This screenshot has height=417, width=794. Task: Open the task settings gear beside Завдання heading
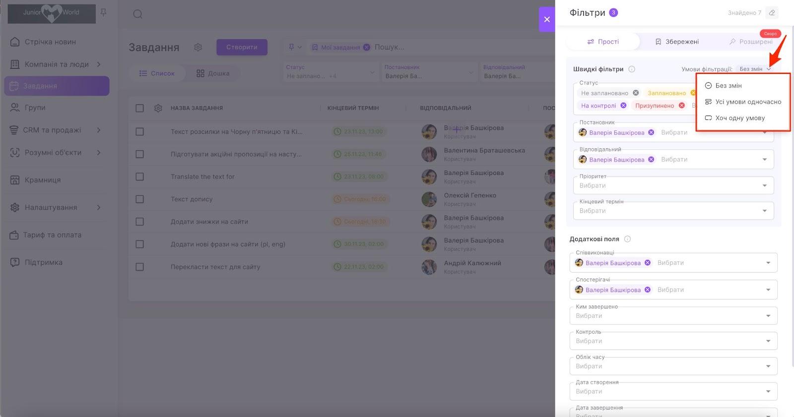(x=198, y=48)
